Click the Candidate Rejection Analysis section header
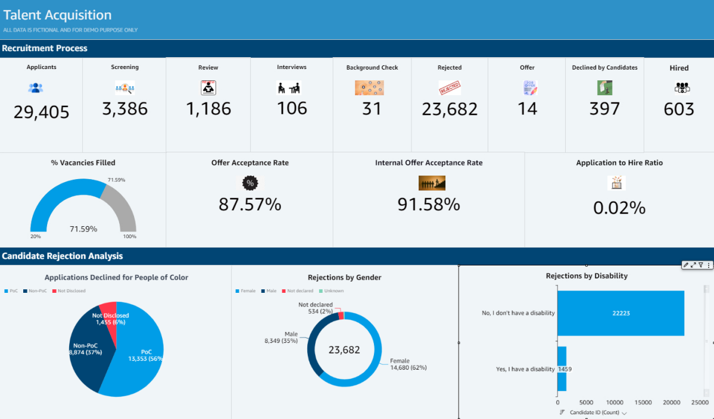 [63, 256]
